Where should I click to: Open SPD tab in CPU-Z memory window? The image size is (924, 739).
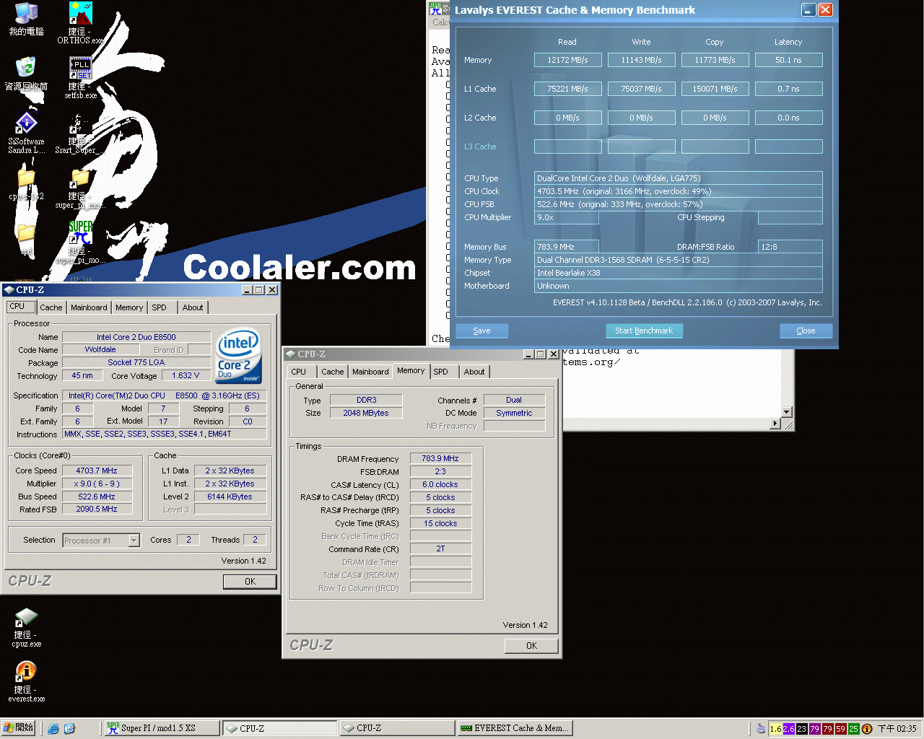coord(441,372)
